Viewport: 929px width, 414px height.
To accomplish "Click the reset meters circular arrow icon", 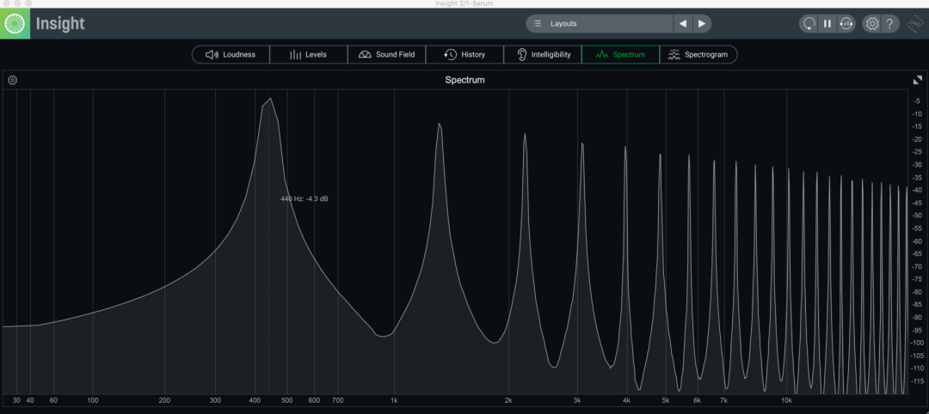I will click(x=808, y=24).
